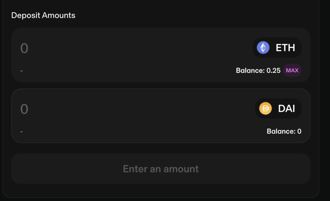This screenshot has height=201, width=330.
Task: Select the zero placeholder in DAI row
Action: [x=24, y=109]
